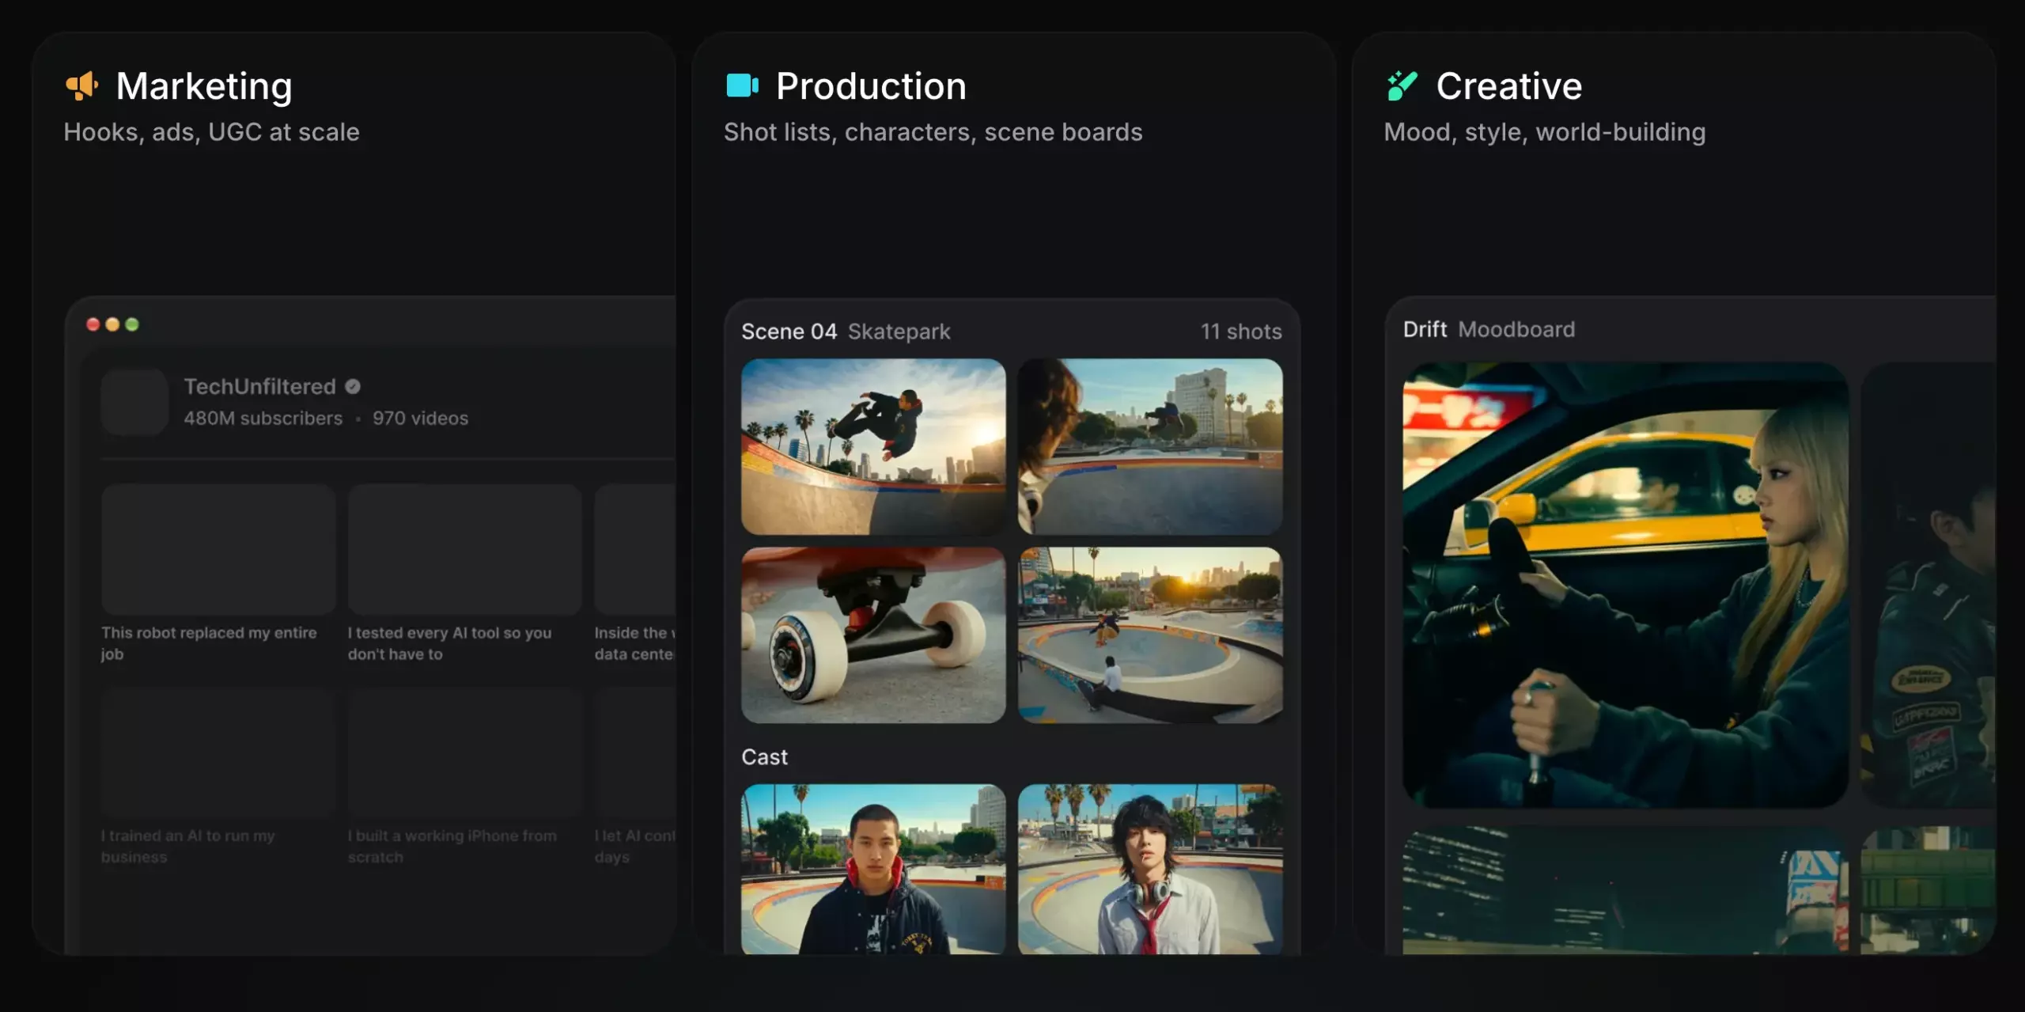This screenshot has height=1012, width=2025.
Task: Click 'Scene 04' label
Action: pos(789,332)
